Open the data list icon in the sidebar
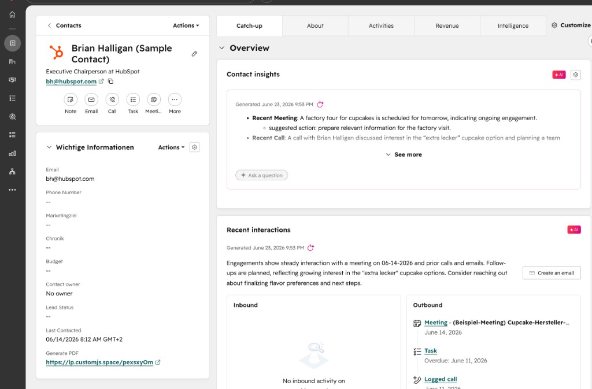 click(12, 135)
